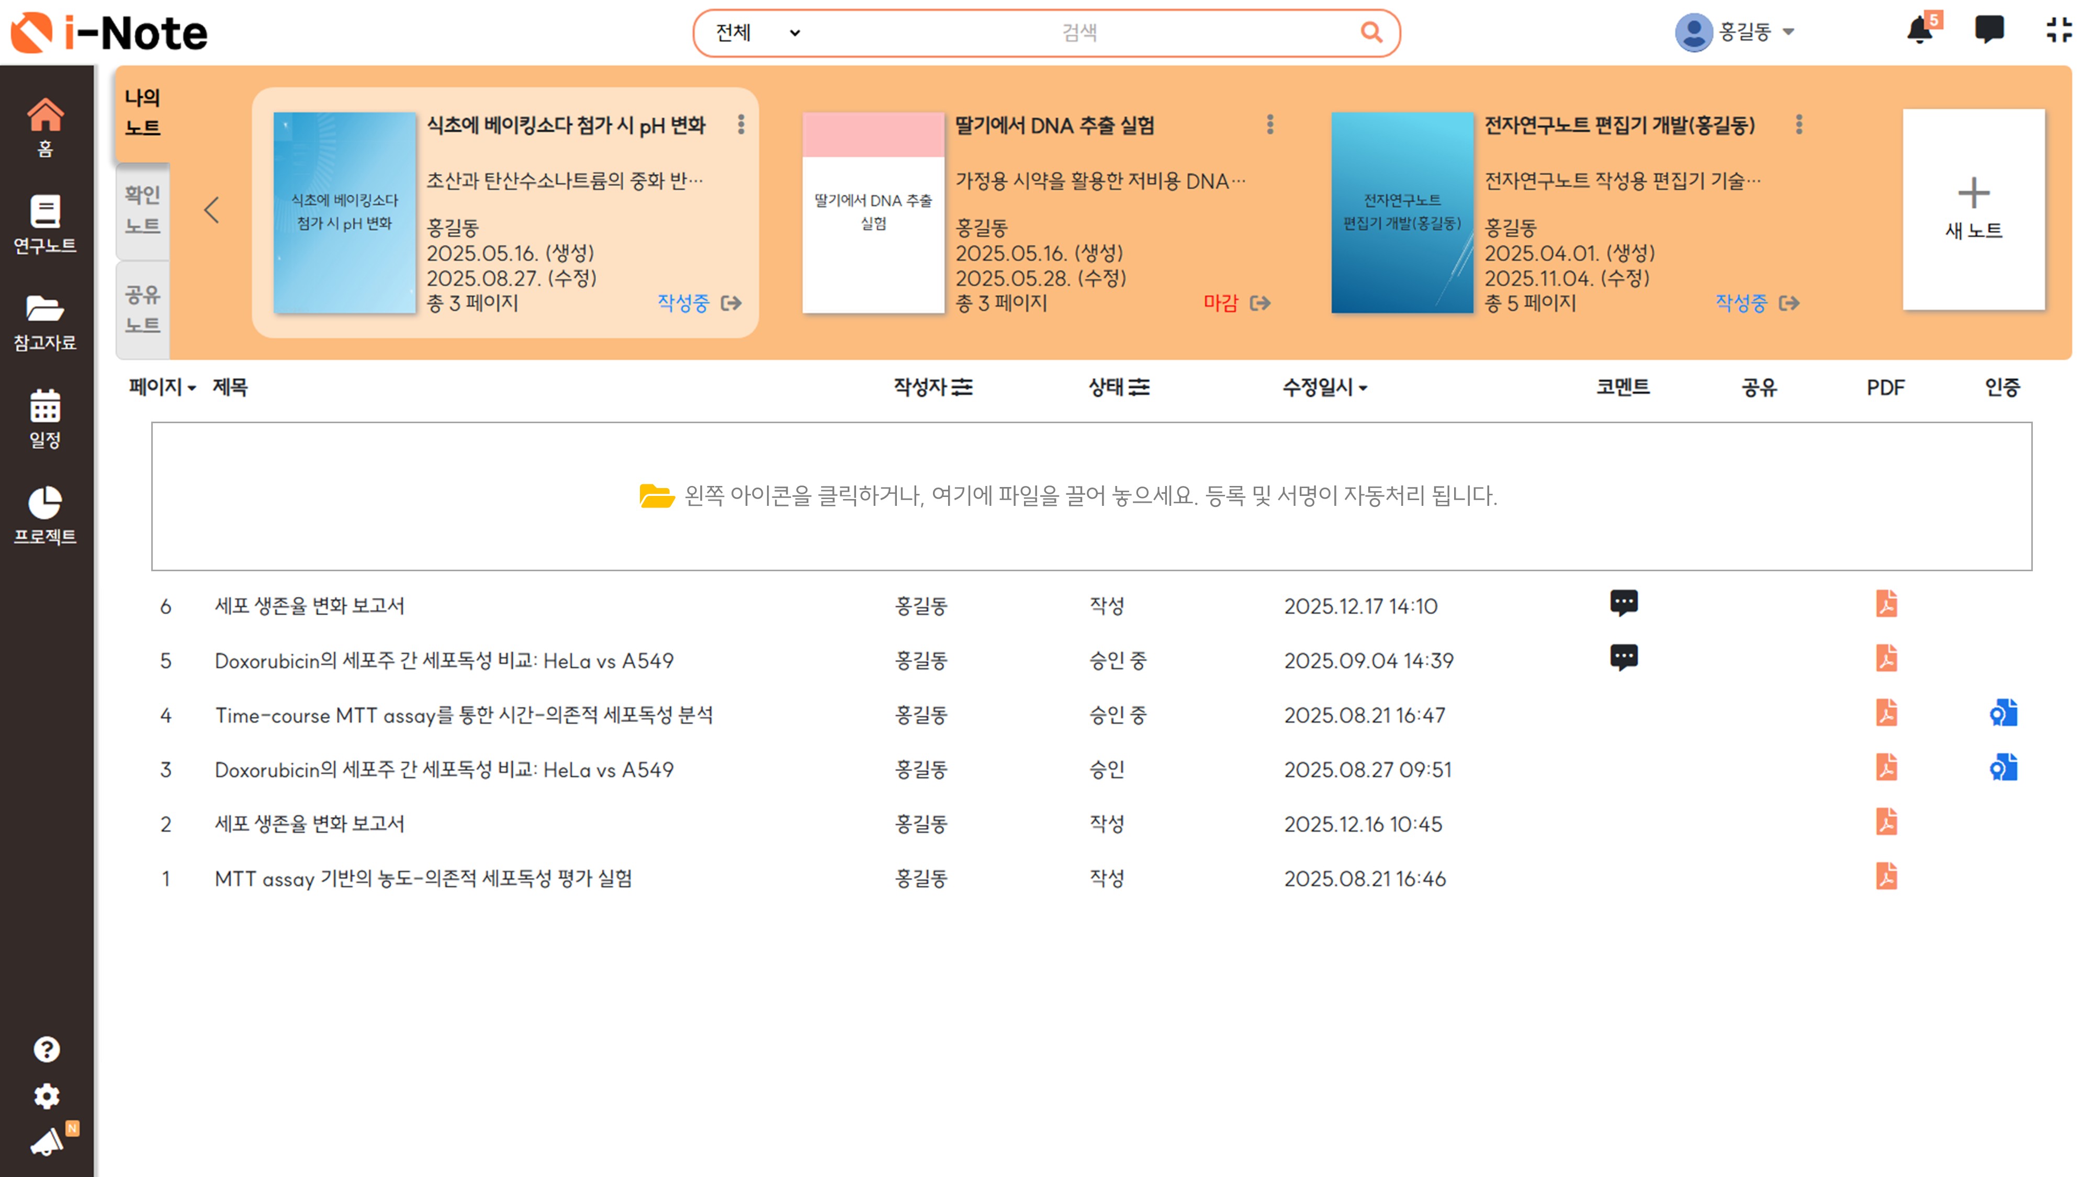This screenshot has width=2093, height=1177.
Task: Open PDF icon for page 6 row
Action: pos(1886,604)
